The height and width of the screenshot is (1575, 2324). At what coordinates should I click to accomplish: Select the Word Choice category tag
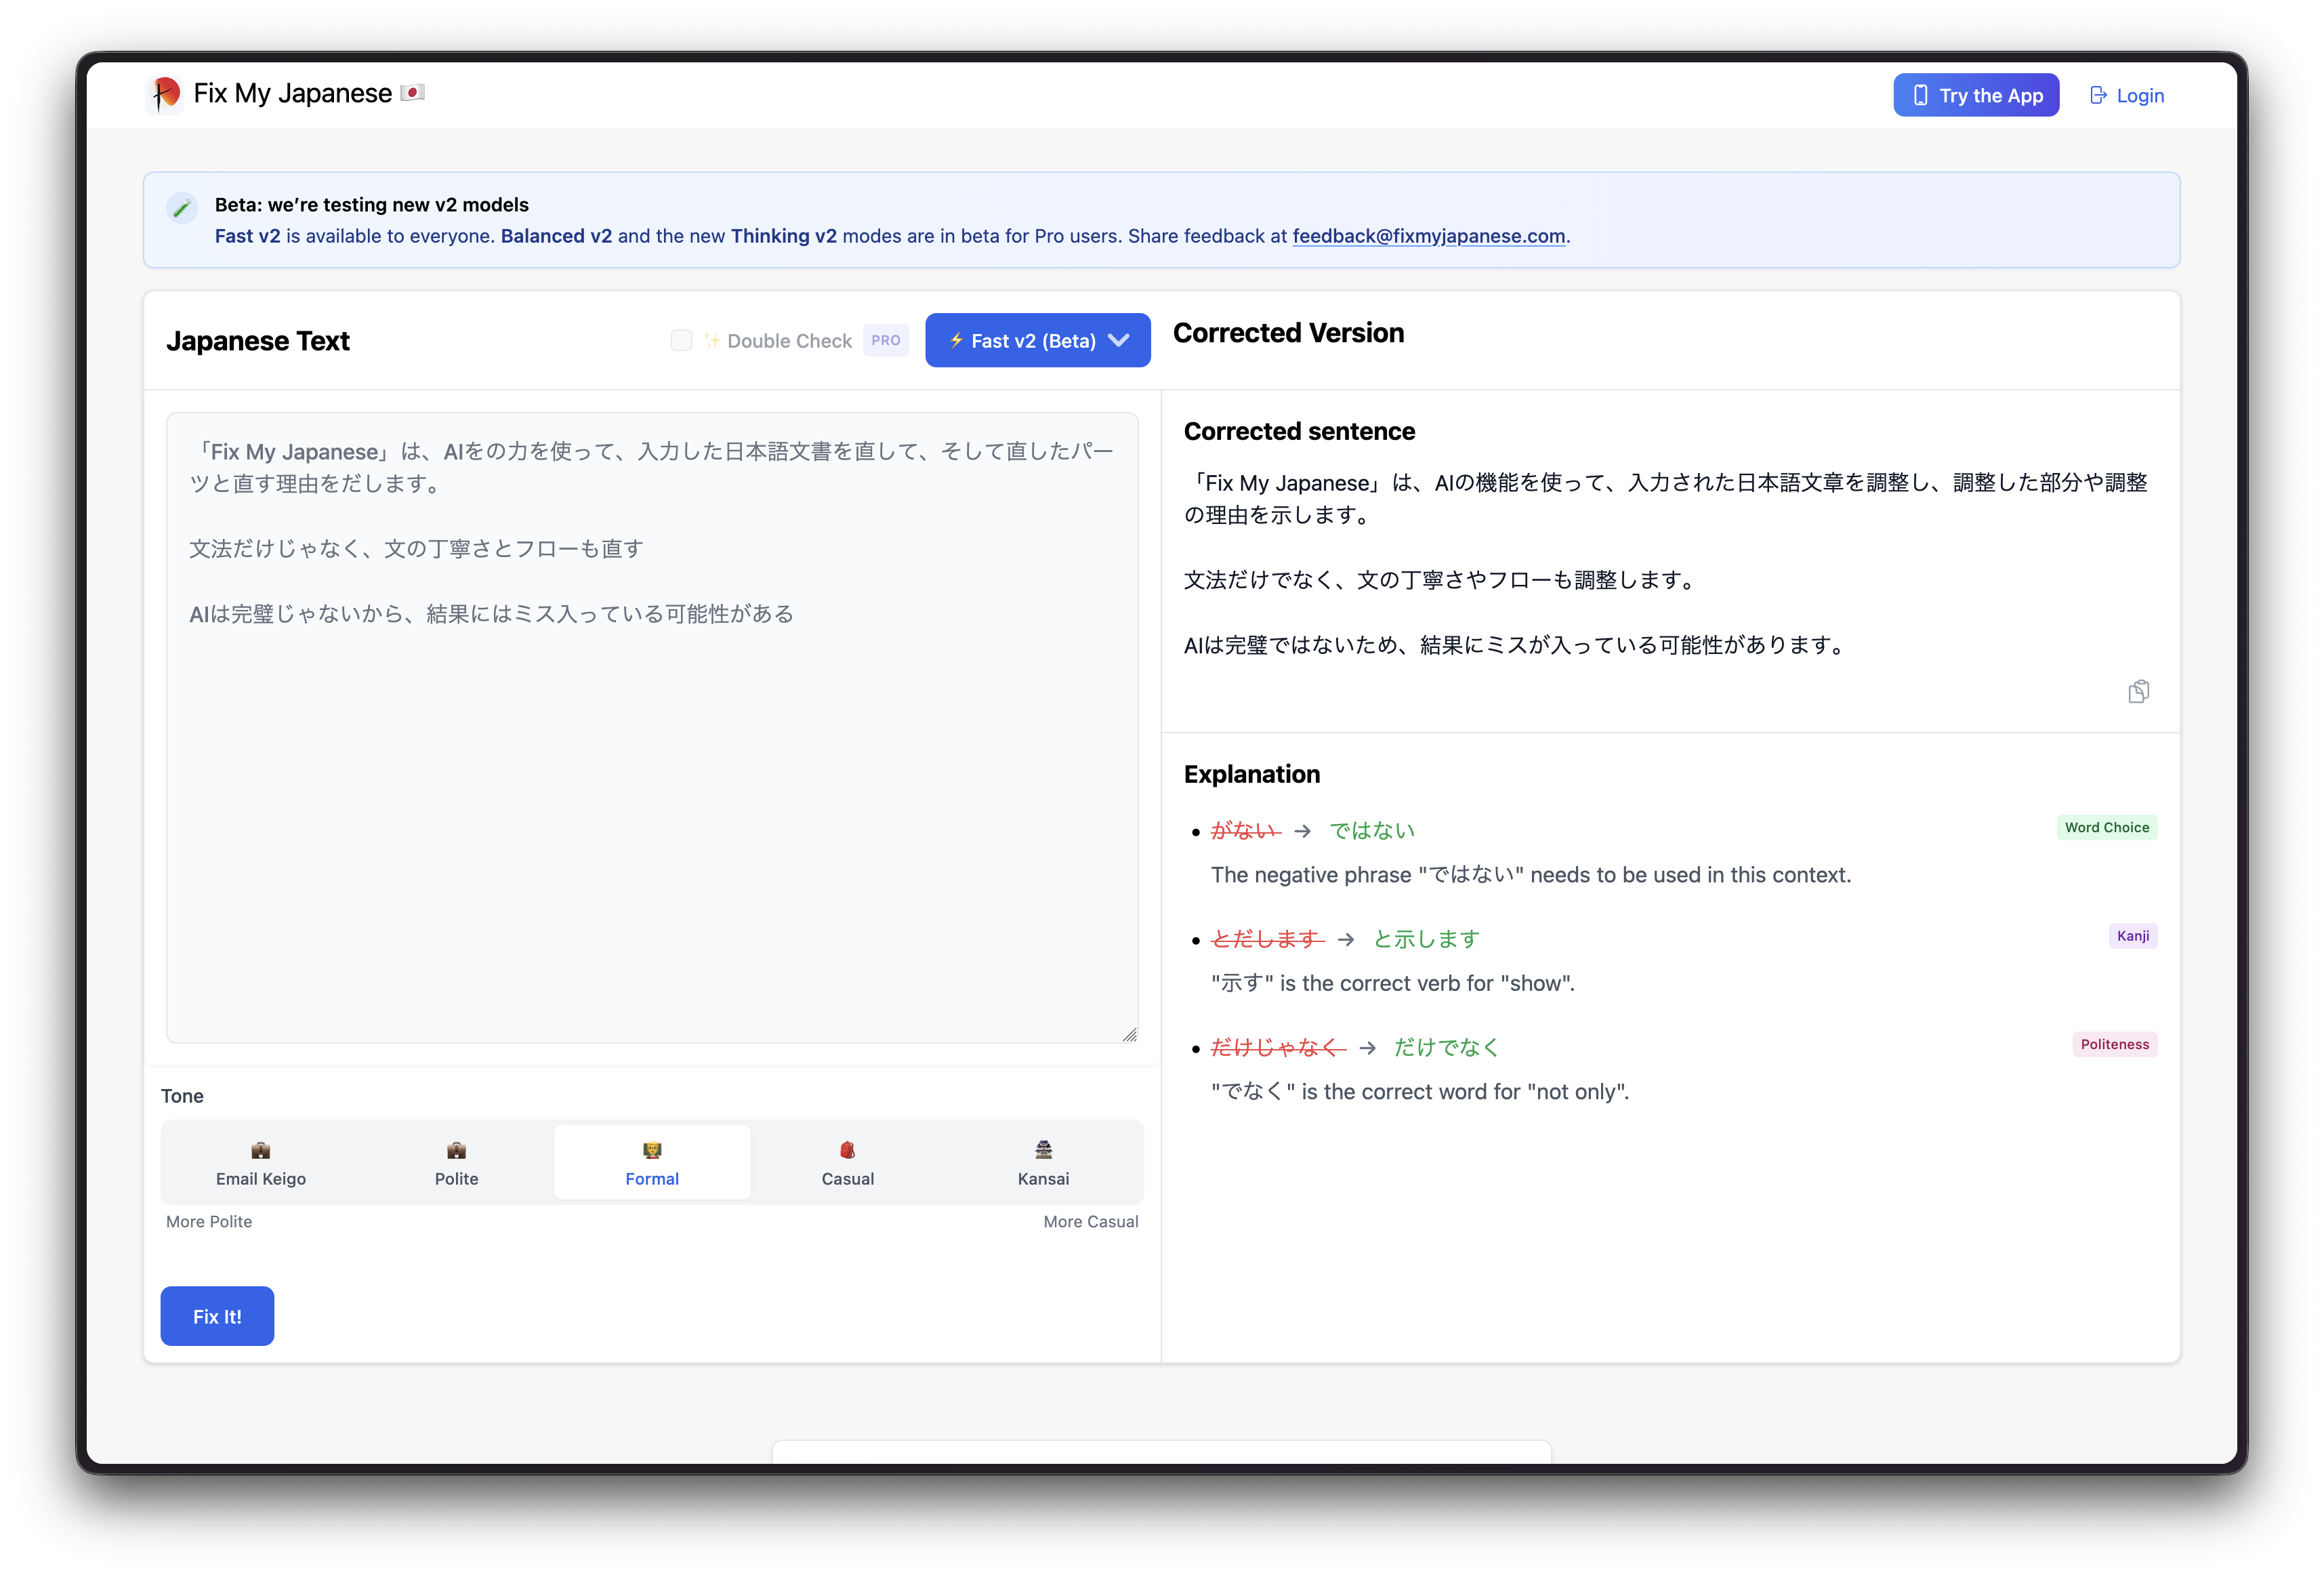(2107, 827)
